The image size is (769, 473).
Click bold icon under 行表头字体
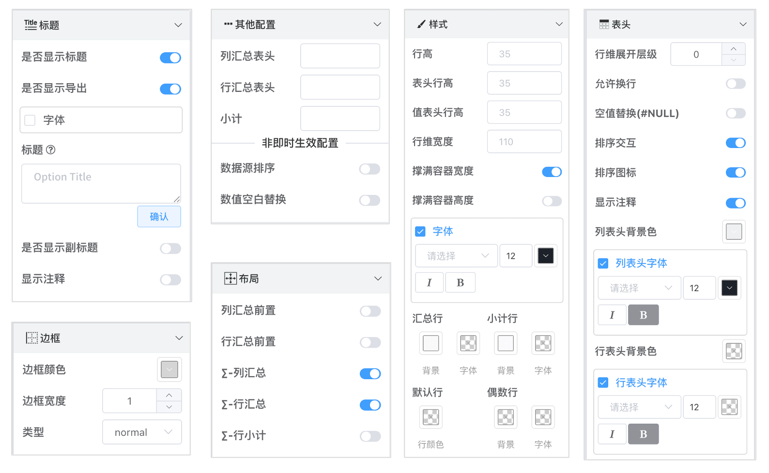pos(643,434)
